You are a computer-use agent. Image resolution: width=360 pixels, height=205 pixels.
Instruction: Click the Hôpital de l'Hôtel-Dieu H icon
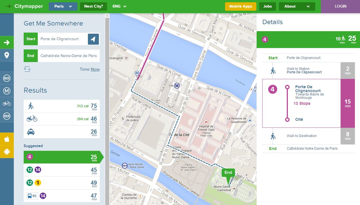click(206, 122)
